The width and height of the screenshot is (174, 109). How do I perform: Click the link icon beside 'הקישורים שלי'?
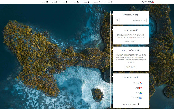pos(137,77)
